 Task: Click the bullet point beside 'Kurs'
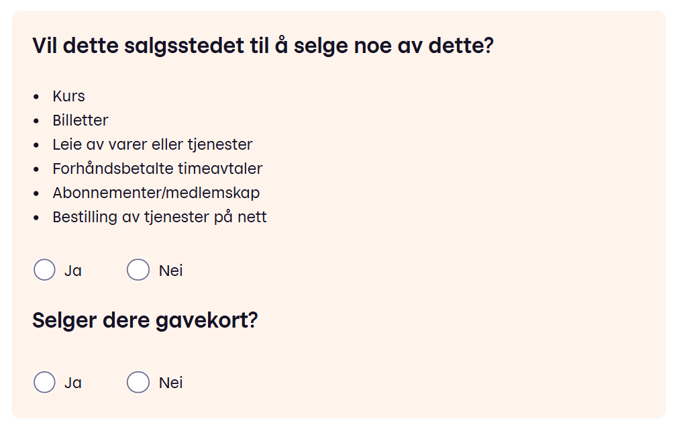click(36, 97)
